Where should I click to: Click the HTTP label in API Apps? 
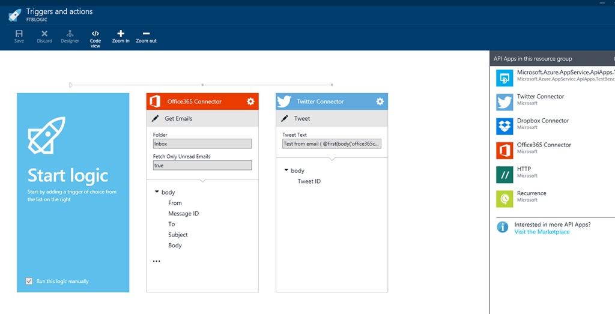coord(524,169)
